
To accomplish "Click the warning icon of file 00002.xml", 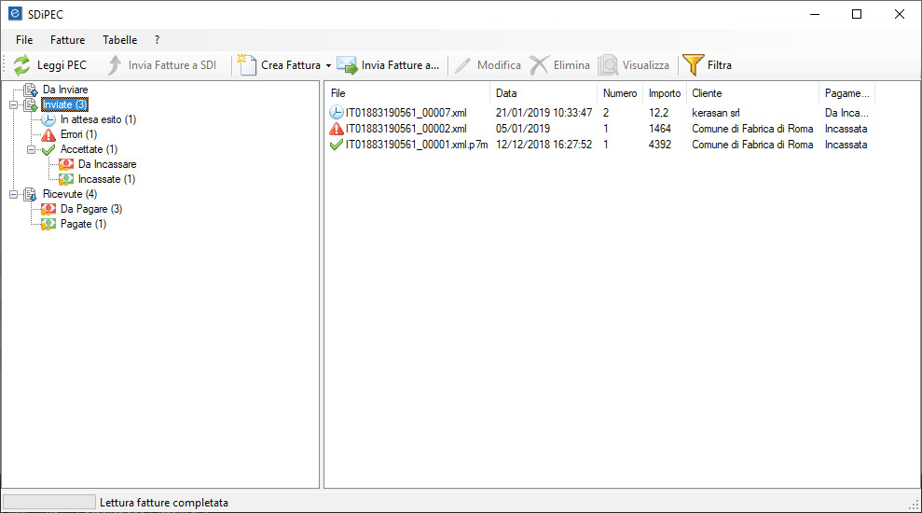I will tap(337, 129).
